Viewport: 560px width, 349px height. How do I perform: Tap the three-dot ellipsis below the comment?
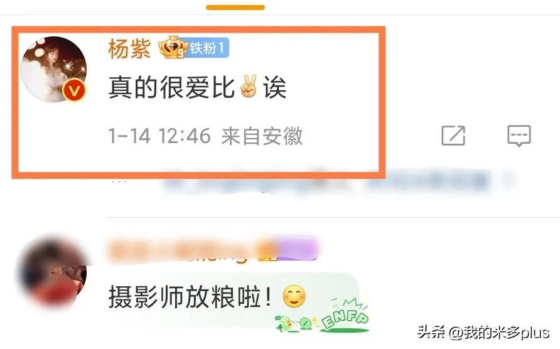pos(119,182)
